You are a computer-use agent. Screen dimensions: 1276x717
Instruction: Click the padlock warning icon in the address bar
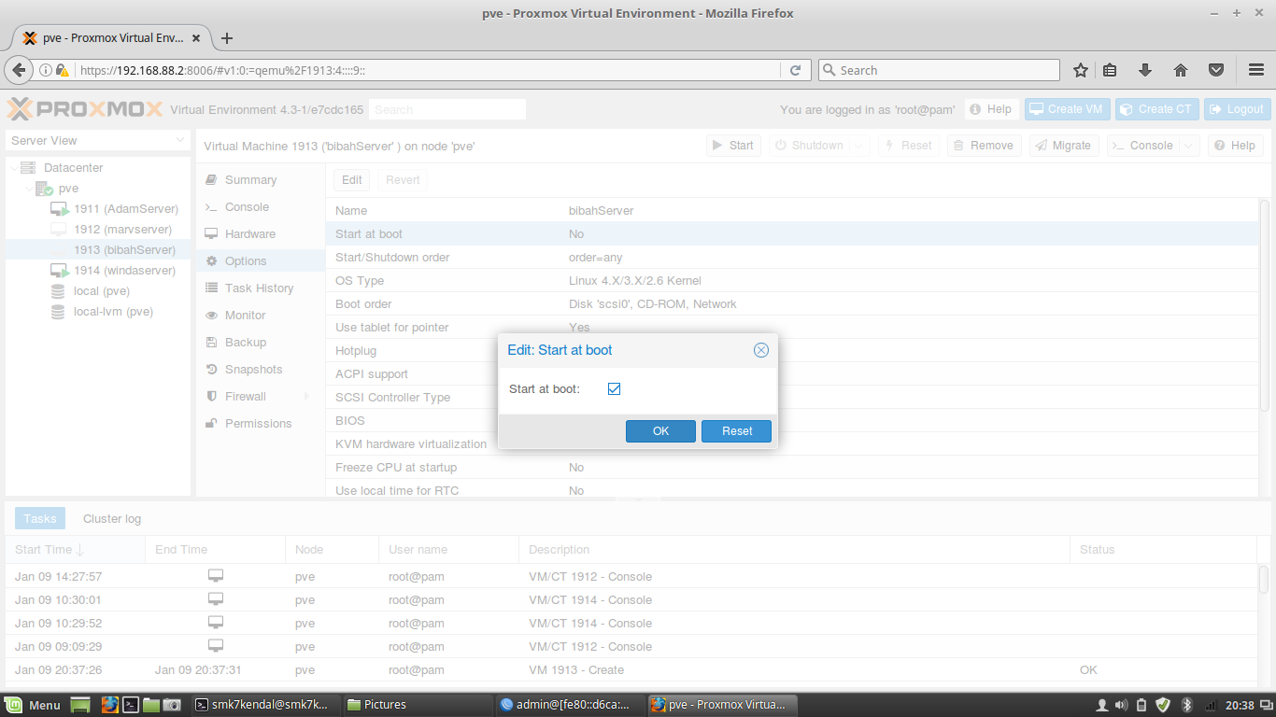pyautogui.click(x=62, y=70)
